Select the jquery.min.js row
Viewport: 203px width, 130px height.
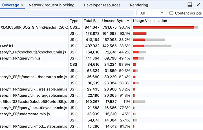tap(101, 58)
